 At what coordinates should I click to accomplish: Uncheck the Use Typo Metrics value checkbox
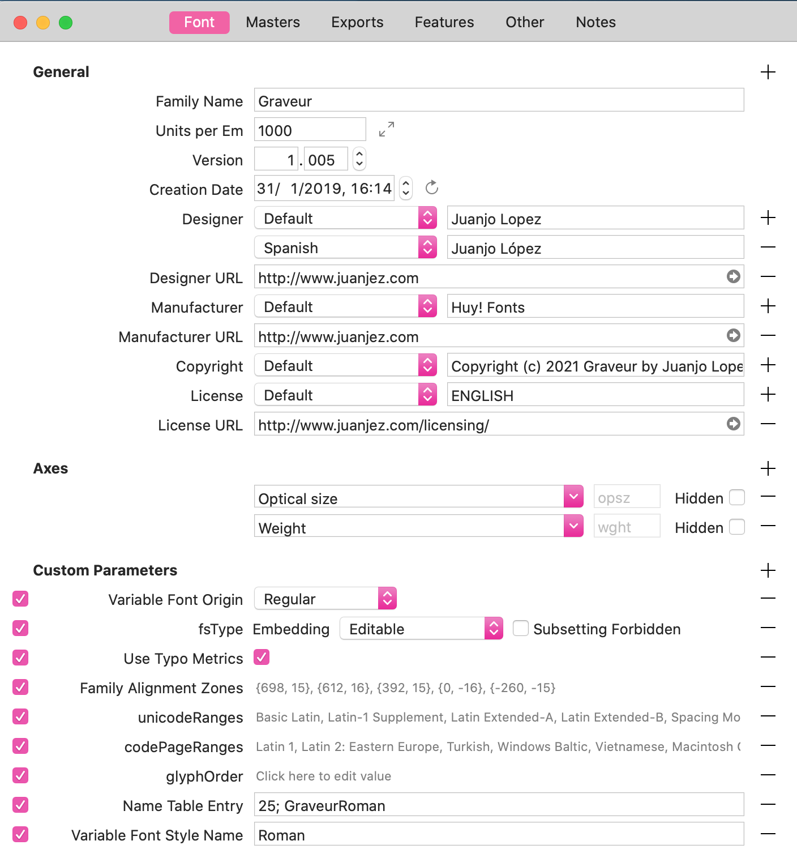(x=262, y=657)
